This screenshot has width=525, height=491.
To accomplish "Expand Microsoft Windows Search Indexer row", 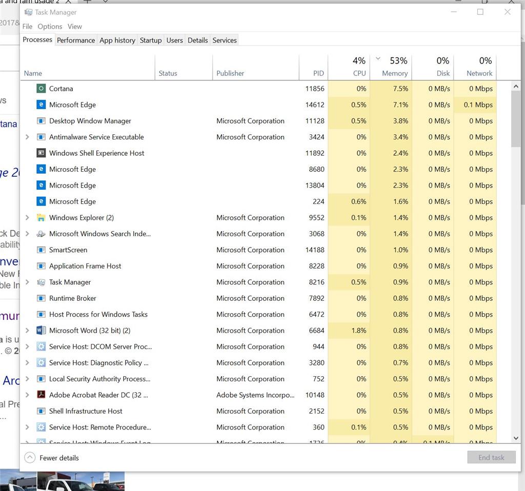I will [x=27, y=234].
